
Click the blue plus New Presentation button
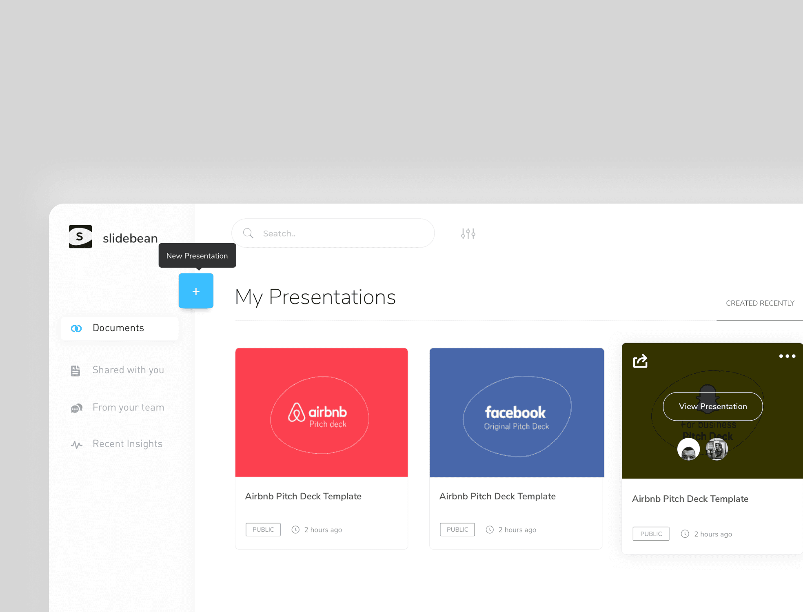click(x=196, y=291)
